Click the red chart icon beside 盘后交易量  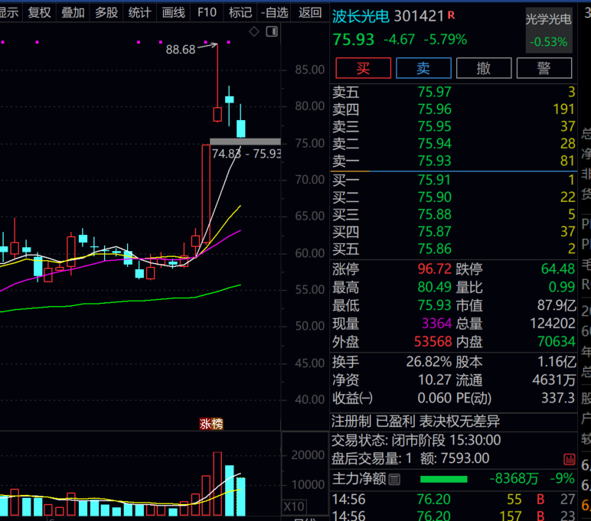[x=569, y=459]
